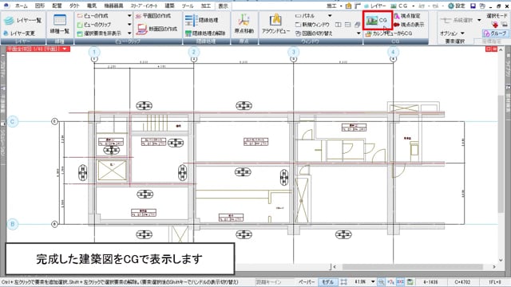Switch to ペーパー paper mode
The image size is (511, 287).
click(x=307, y=281)
